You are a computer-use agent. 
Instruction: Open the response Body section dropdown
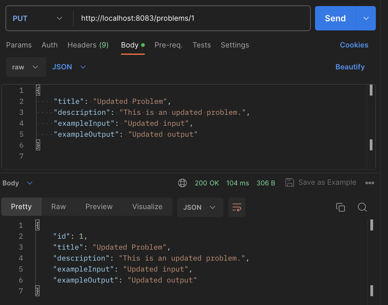(17, 183)
